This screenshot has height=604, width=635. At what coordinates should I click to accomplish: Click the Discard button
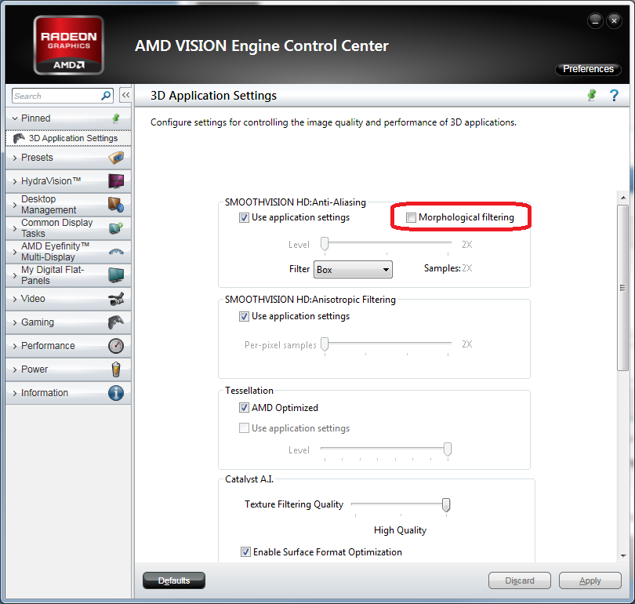(x=520, y=580)
